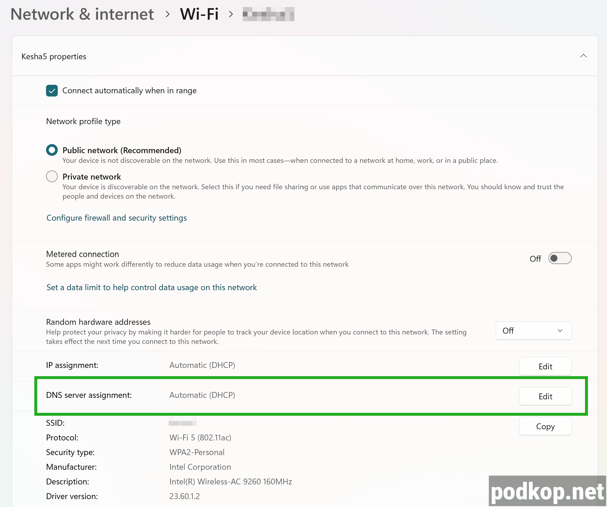Viewport: 607px width, 507px height.
Task: Click the breadcrumb chevron after Wi-Fi
Action: tap(231, 14)
